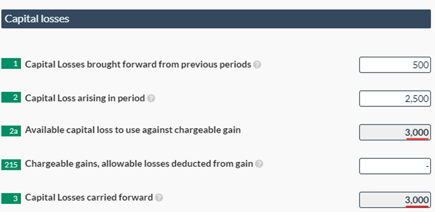Select the green 2a box badge
This screenshot has height=212, width=435.
point(12,130)
